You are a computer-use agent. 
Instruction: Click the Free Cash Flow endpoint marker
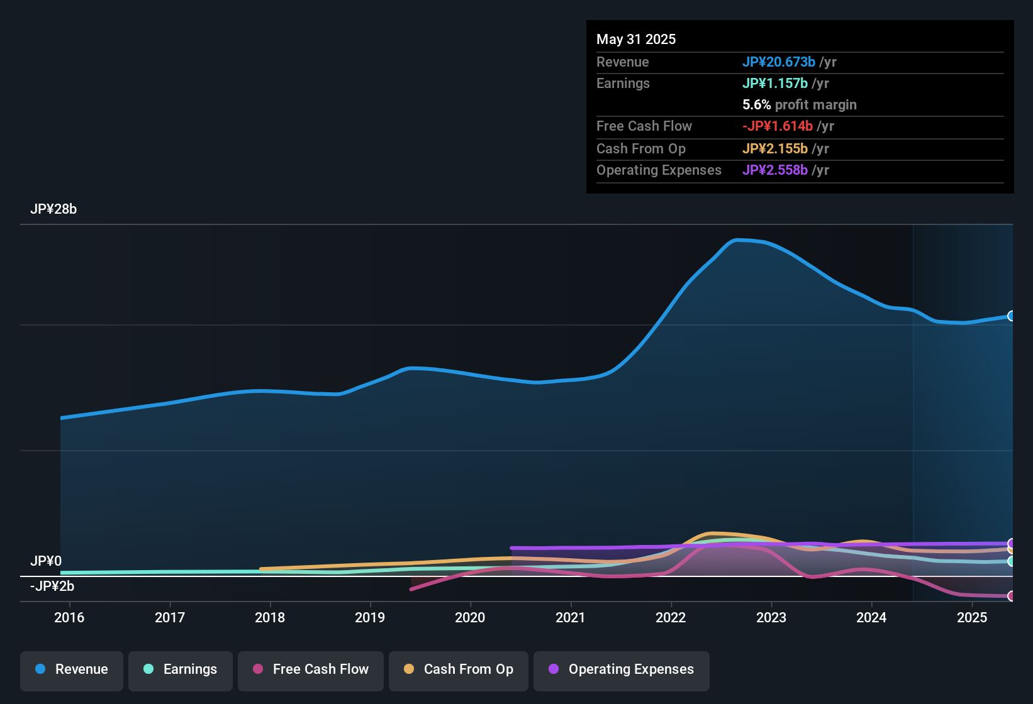pyautogui.click(x=1012, y=596)
